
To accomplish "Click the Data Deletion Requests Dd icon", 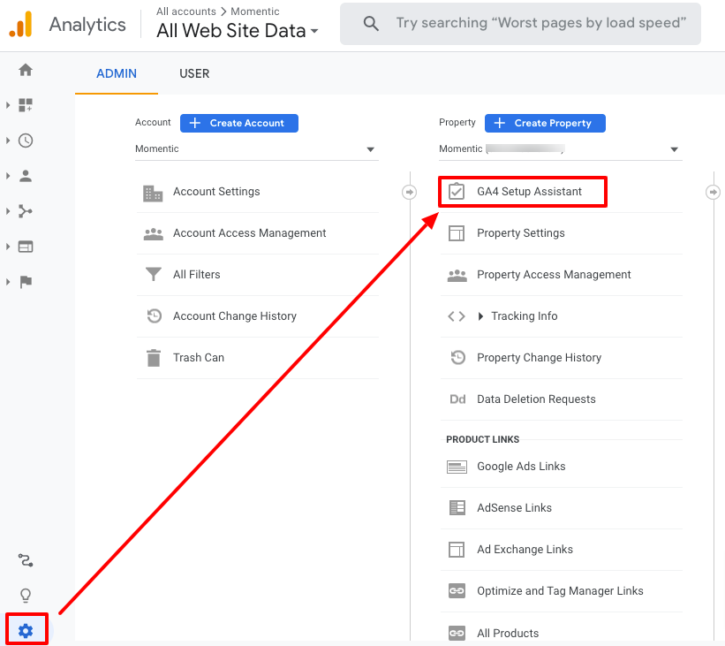I will pyautogui.click(x=457, y=399).
